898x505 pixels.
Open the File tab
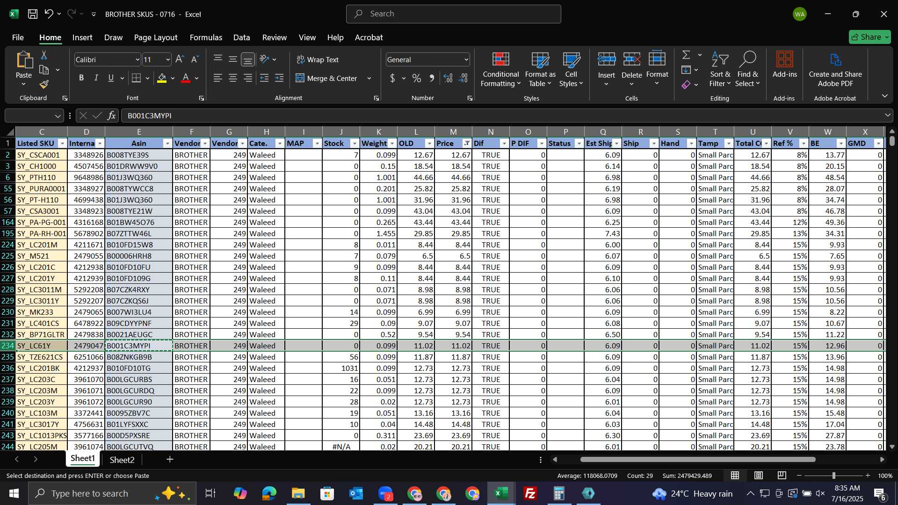pyautogui.click(x=18, y=37)
